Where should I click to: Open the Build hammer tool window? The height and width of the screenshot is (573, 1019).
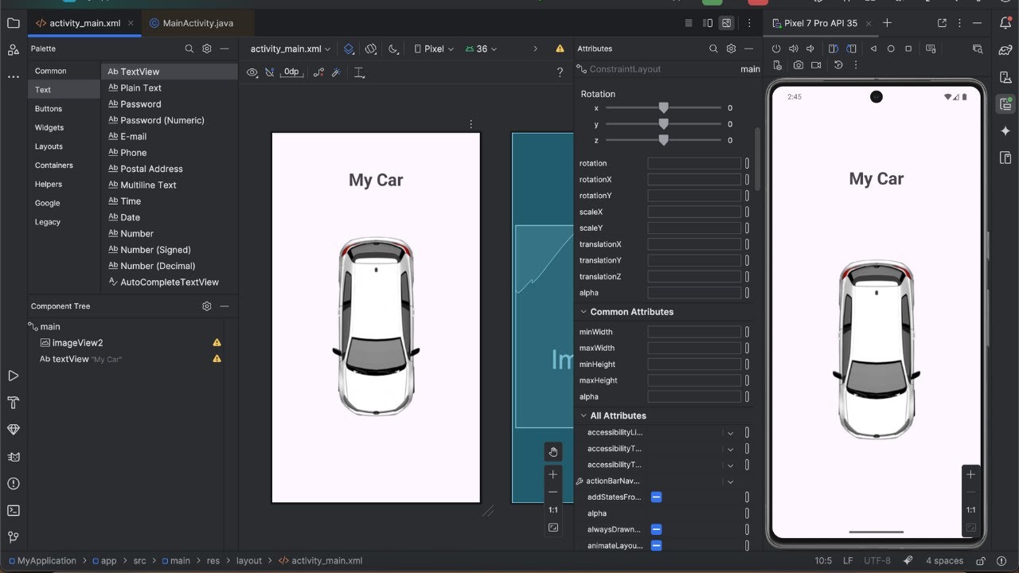pyautogui.click(x=13, y=402)
